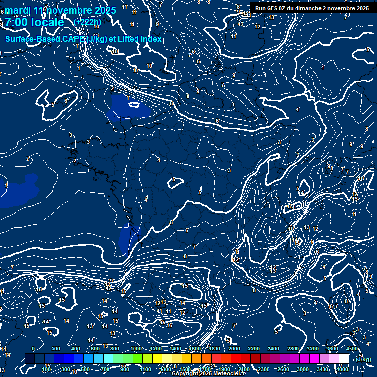Click the '16' lifted index contour label
This screenshot has width=377, height=377.
[169, 325]
